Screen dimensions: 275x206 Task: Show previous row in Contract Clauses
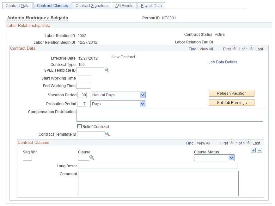pos(232,142)
